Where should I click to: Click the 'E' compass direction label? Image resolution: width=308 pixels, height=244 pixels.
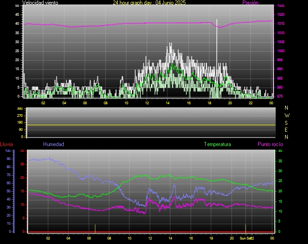(286, 130)
